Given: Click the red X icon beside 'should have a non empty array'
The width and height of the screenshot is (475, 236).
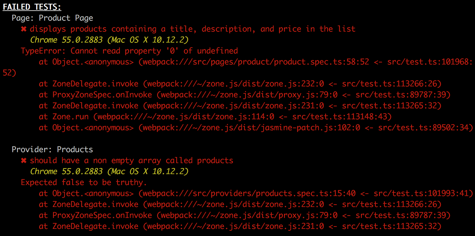Looking at the screenshot, I should (x=24, y=161).
